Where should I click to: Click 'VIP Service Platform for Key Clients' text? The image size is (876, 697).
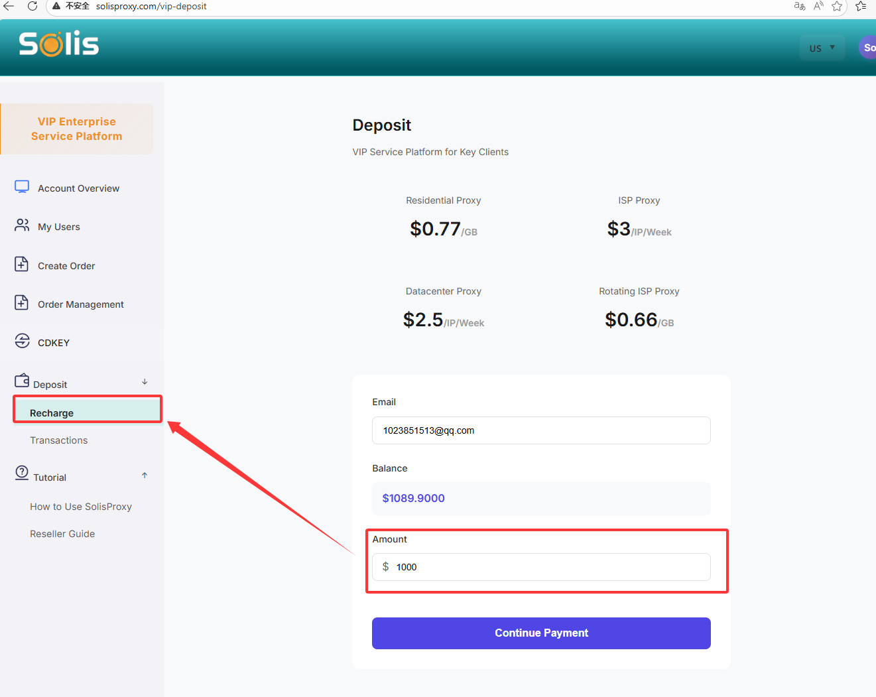pos(430,152)
